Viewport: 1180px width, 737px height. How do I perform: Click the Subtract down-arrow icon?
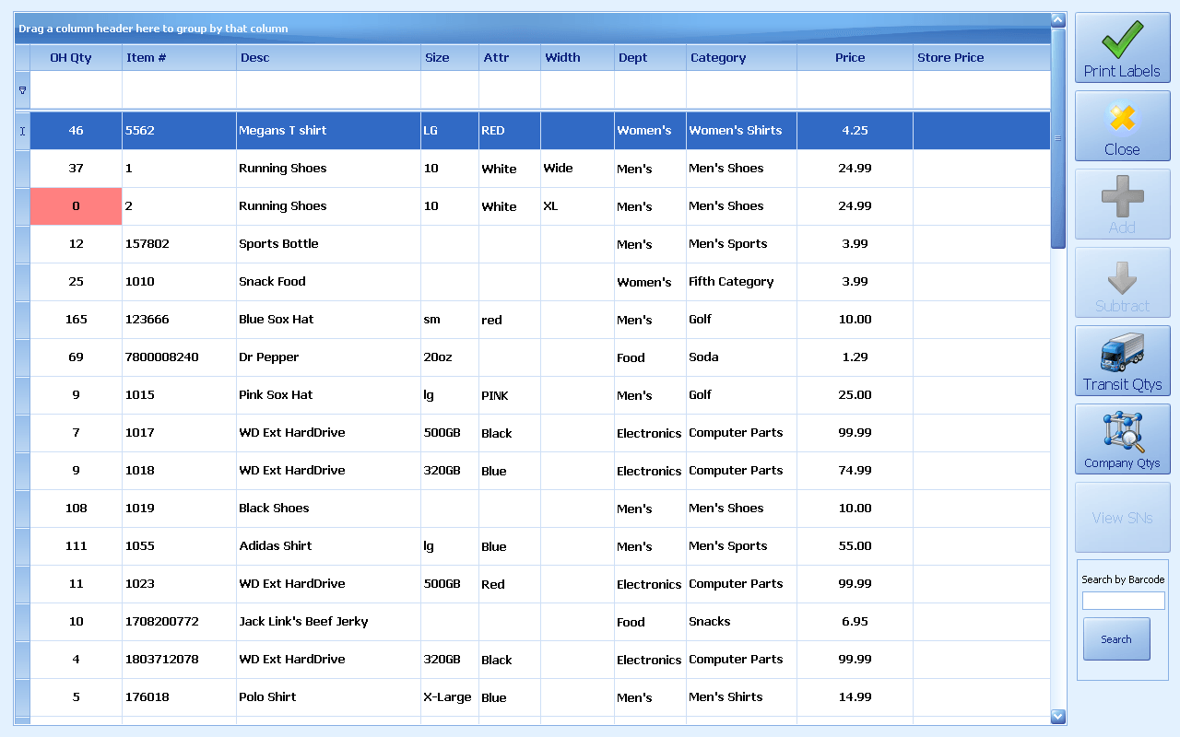1122,275
